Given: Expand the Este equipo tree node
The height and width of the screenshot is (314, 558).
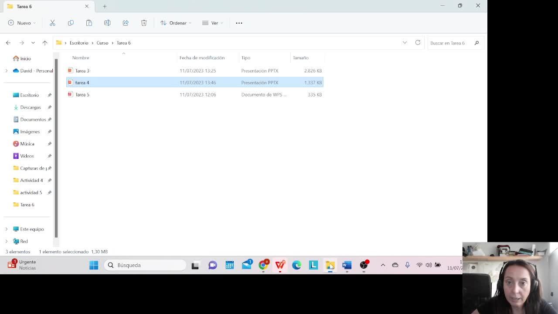Looking at the screenshot, I should [6, 229].
